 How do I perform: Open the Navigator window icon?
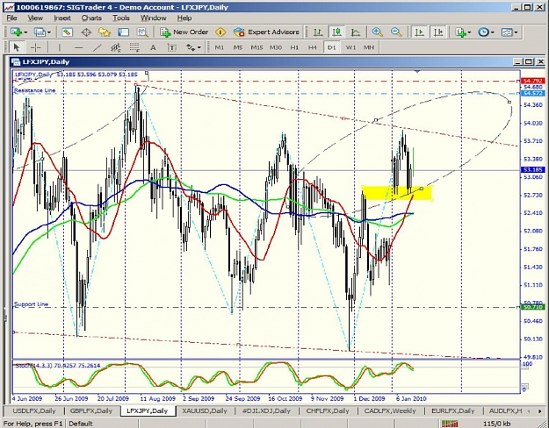pyautogui.click(x=105, y=32)
